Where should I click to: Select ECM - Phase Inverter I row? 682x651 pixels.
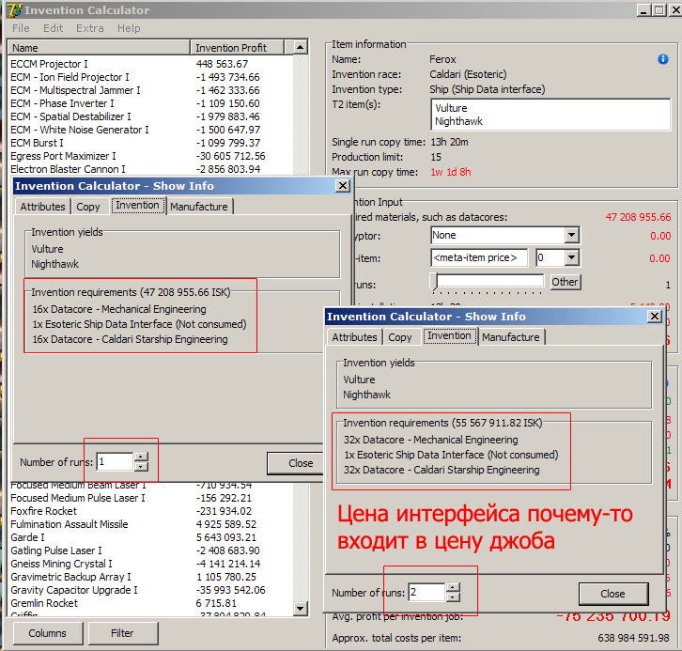(150, 103)
